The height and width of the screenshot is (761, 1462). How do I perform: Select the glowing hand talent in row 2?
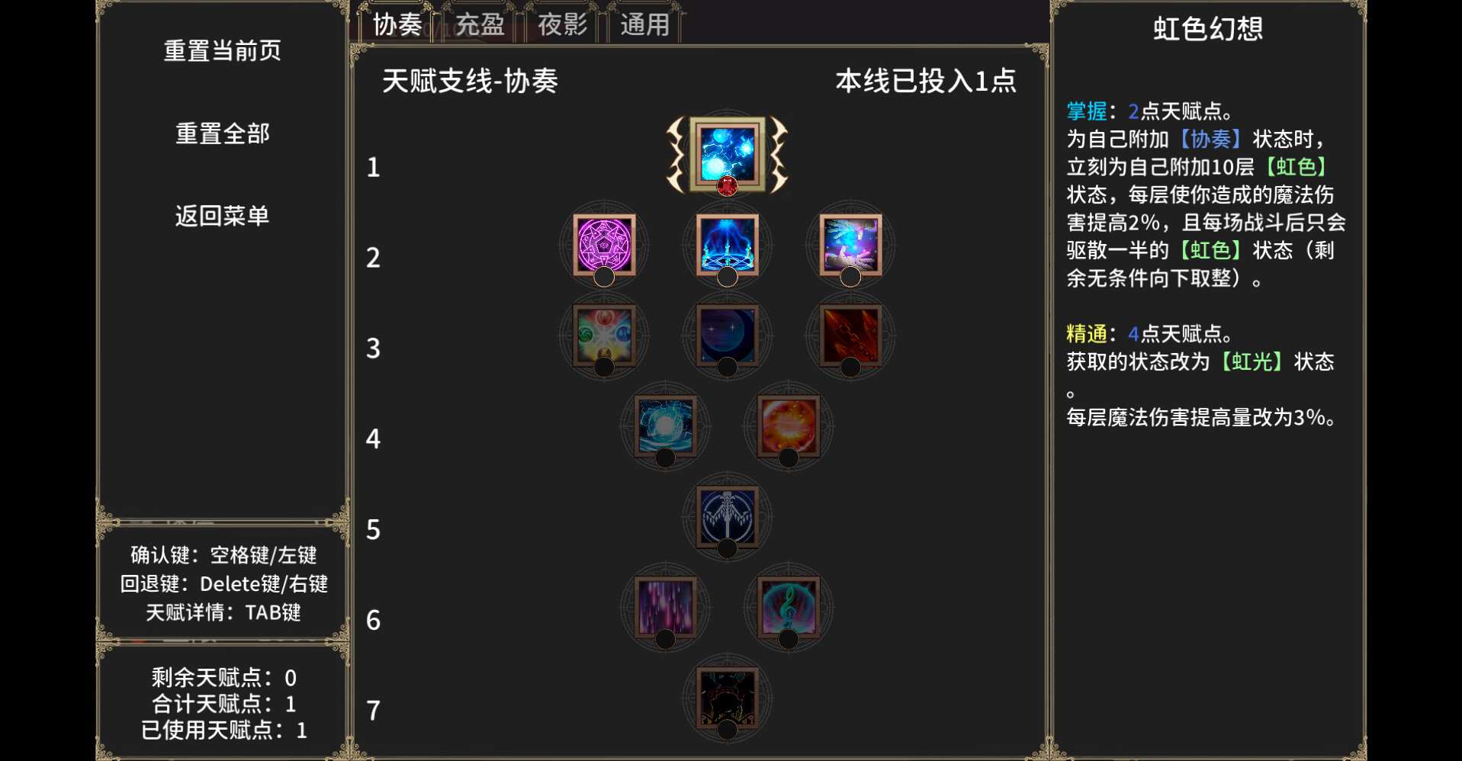[x=850, y=245]
